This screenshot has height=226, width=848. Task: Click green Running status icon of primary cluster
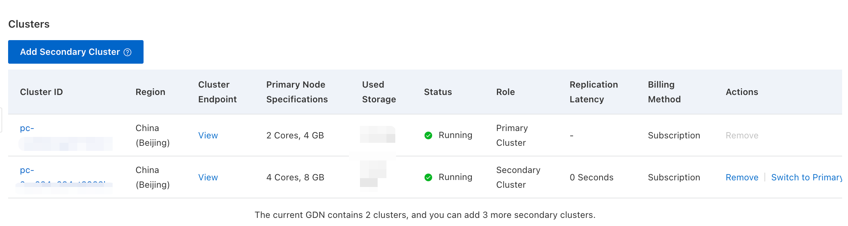pos(428,135)
